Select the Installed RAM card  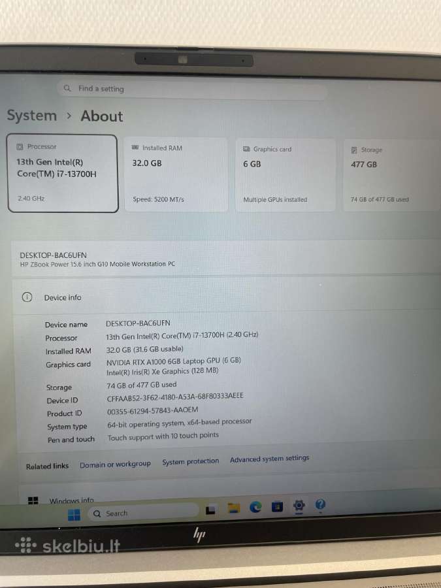[176, 174]
